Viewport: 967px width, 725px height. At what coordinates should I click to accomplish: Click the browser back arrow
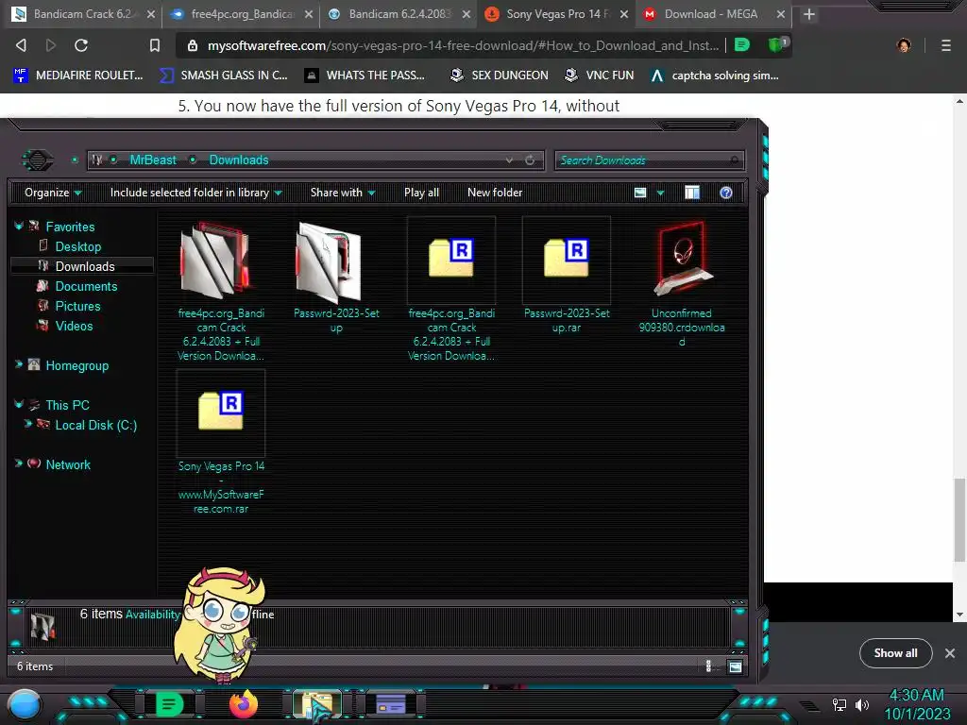[x=21, y=45]
